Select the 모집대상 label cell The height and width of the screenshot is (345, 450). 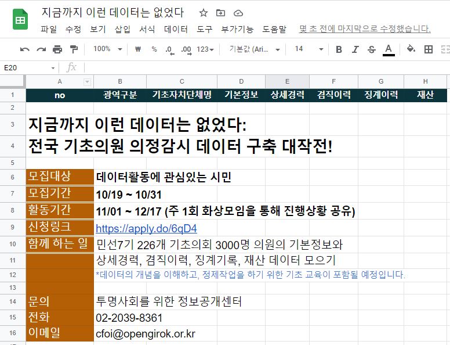click(x=60, y=177)
